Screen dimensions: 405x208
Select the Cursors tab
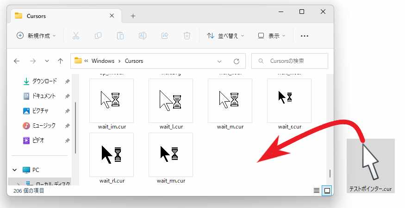pos(66,16)
